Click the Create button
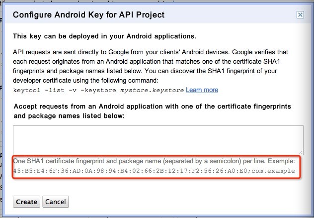This screenshot has width=314, height=218. pyautogui.click(x=26, y=202)
